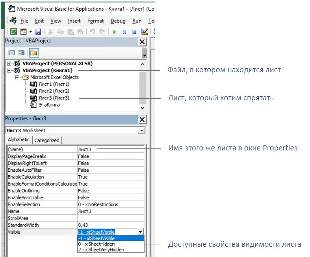The height and width of the screenshot is (257, 310).
Task: Click the View Object icon in the Project panel
Action: pos(21,53)
